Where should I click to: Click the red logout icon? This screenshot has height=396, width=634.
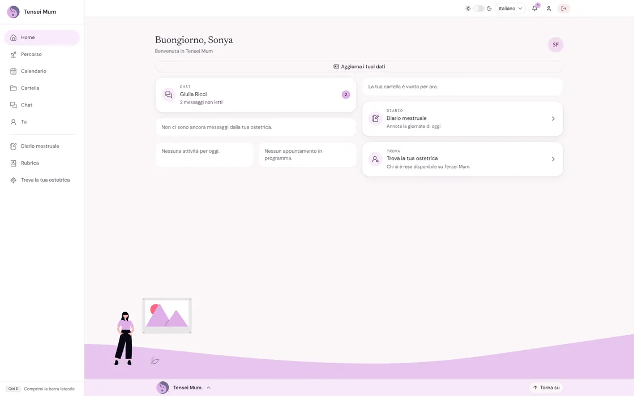[x=564, y=8]
